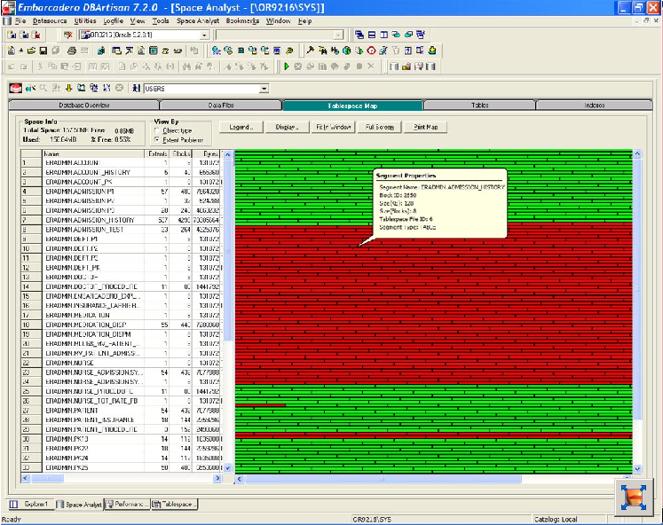Screen dimensions: 663x525
Task: Click the Open folder icon in toolbar
Action: pyautogui.click(x=31, y=51)
